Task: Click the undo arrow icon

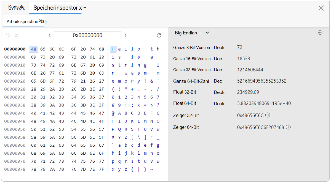Action: [x=8, y=35]
